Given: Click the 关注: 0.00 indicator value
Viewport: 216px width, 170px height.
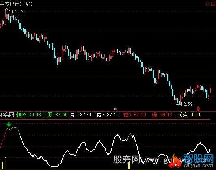Looking at the screenshot, I should pyautogui.click(x=189, y=115).
